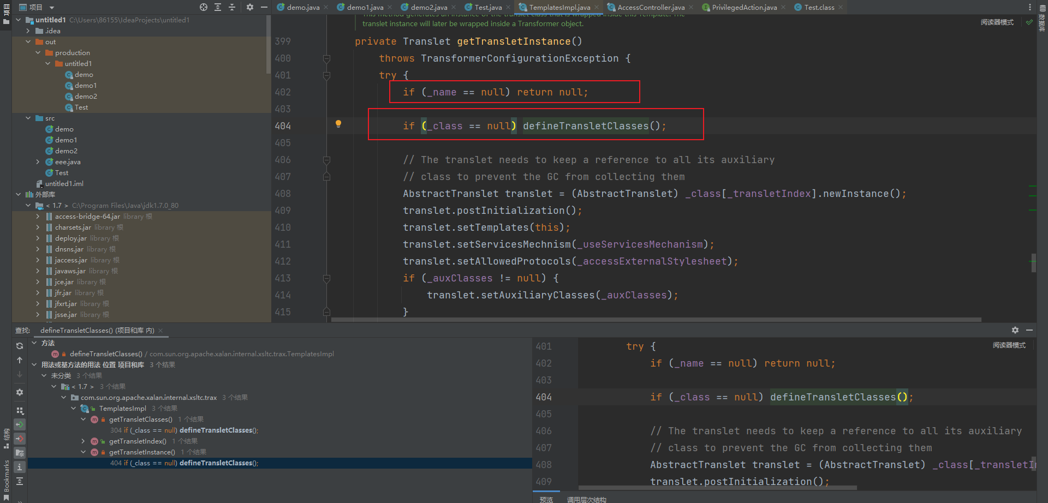Toggle show write access red arrow filter
Viewport: 1048px width, 503px height.
[x=20, y=439]
